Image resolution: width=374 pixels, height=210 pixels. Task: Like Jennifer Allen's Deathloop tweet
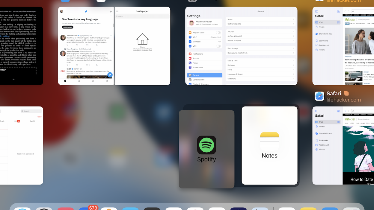(87, 45)
